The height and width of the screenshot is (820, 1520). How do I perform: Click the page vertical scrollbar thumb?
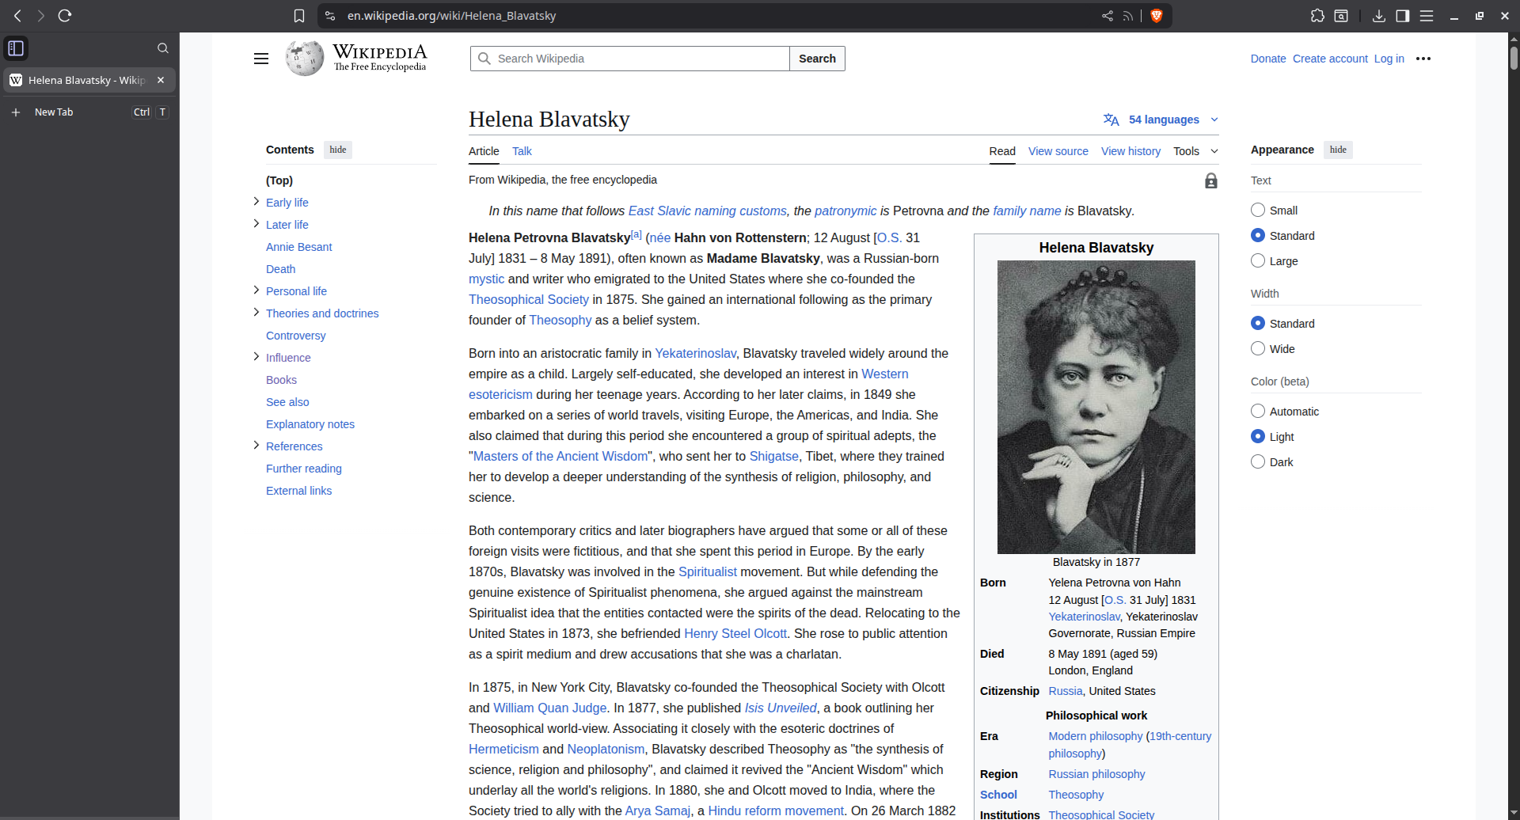pyautogui.click(x=1514, y=58)
